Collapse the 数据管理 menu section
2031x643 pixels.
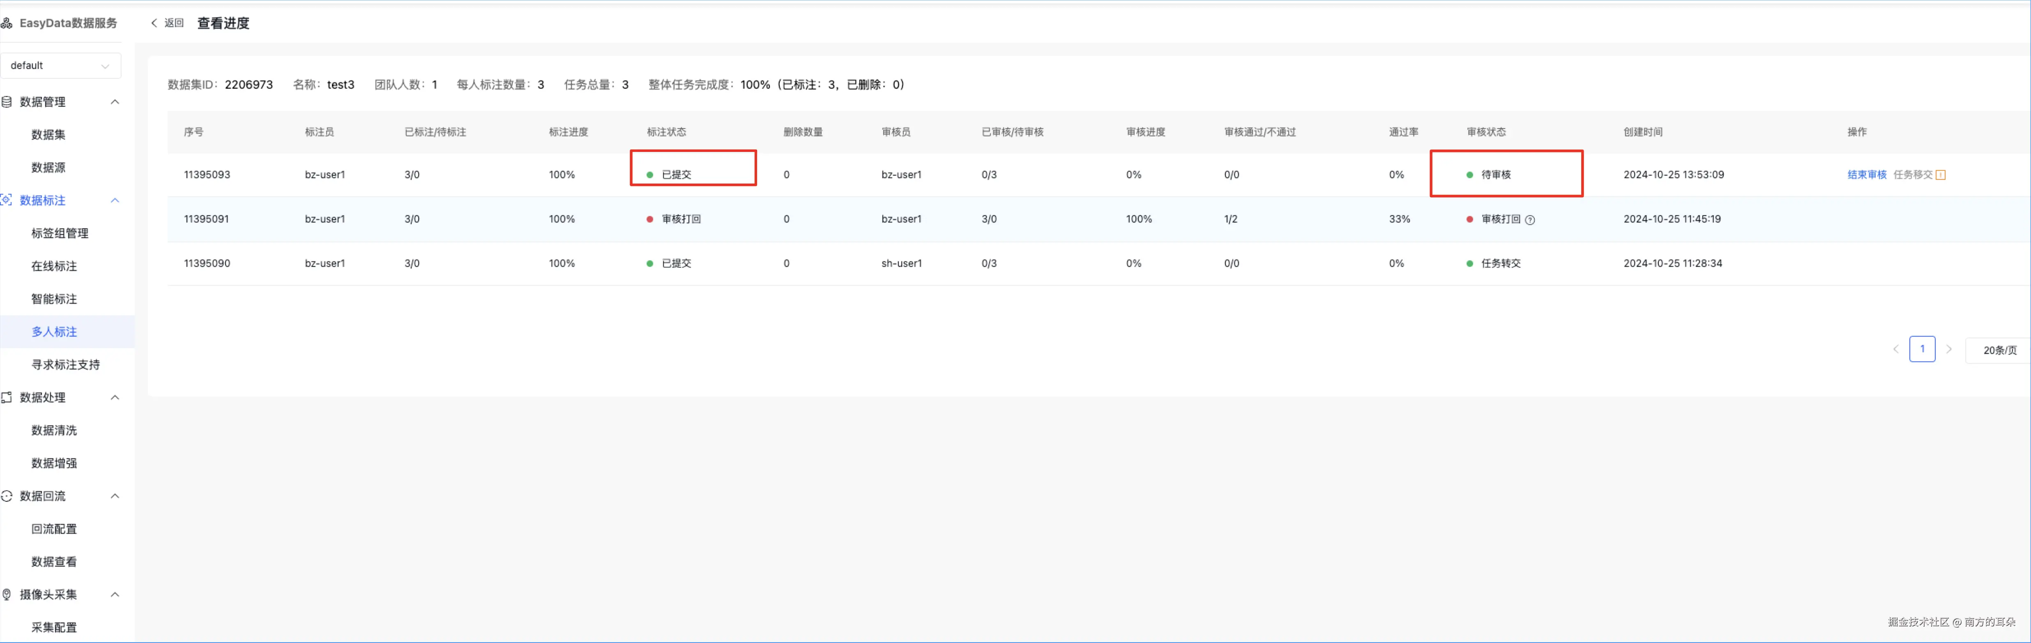click(115, 102)
